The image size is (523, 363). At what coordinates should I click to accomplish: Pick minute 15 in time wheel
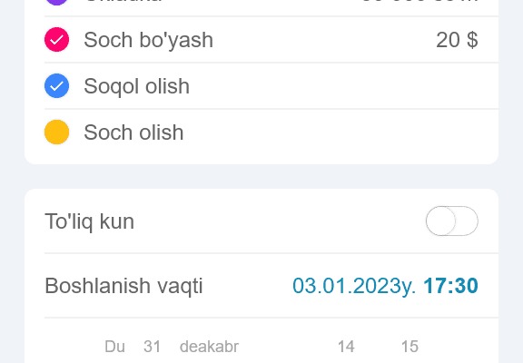point(410,347)
